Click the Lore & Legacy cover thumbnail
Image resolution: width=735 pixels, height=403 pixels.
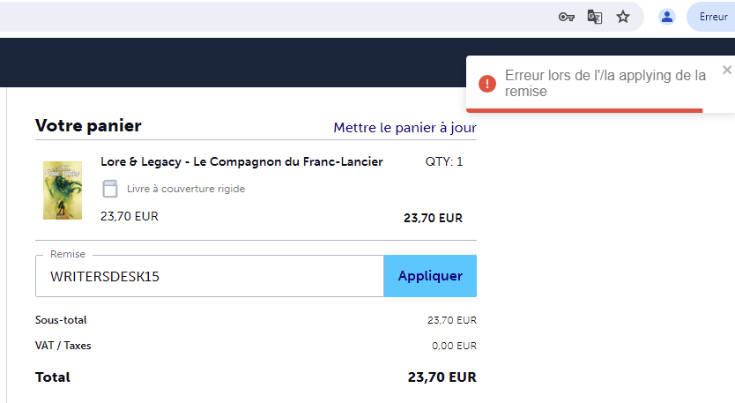pyautogui.click(x=63, y=190)
